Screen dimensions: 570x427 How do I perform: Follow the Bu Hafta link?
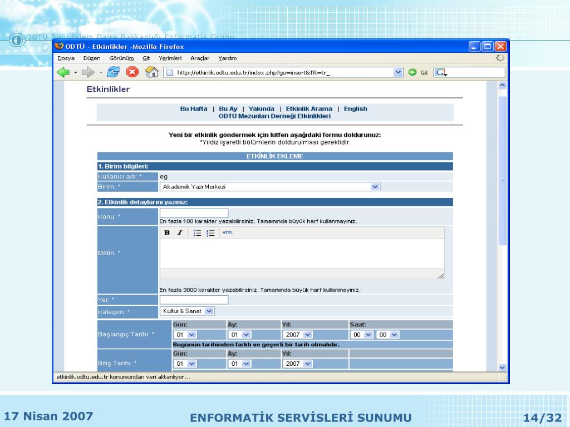[194, 108]
